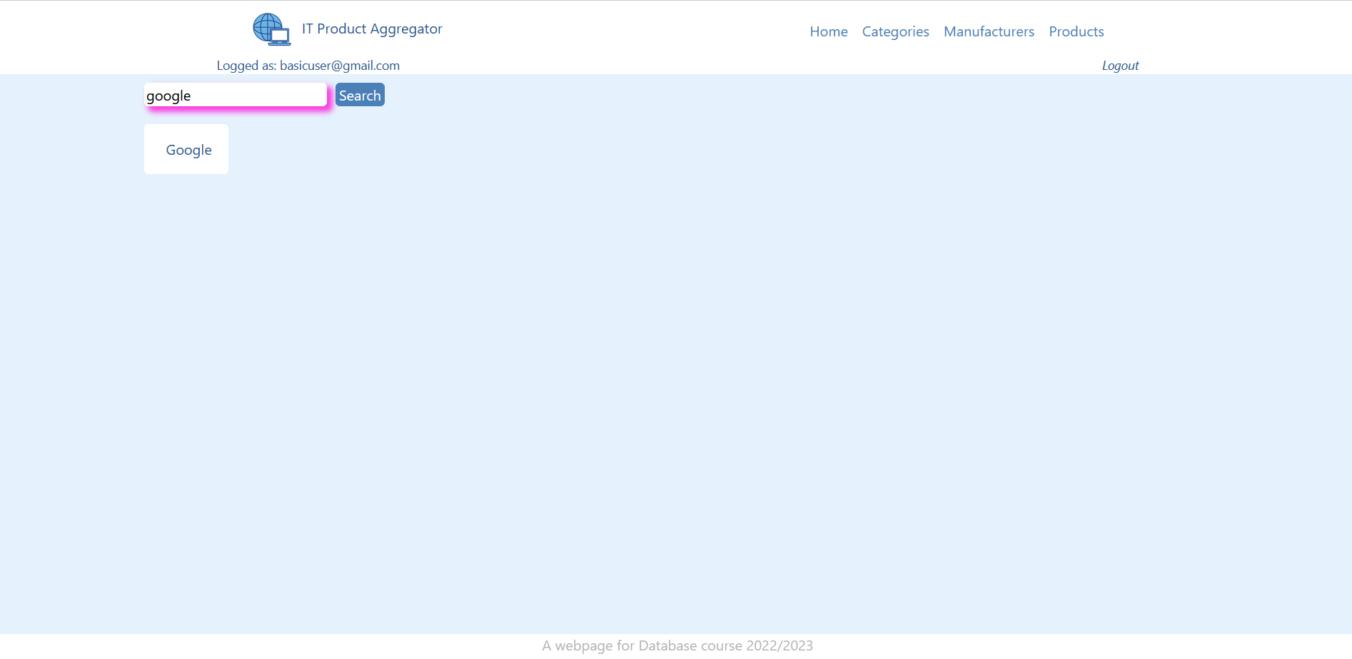Image resolution: width=1352 pixels, height=659 pixels.
Task: Click the 'Logged as:' label text
Action: pos(246,66)
